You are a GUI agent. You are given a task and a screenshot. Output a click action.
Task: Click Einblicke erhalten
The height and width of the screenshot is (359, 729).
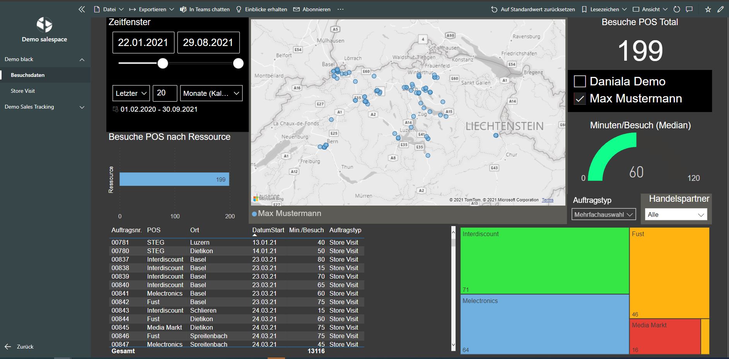tap(261, 9)
